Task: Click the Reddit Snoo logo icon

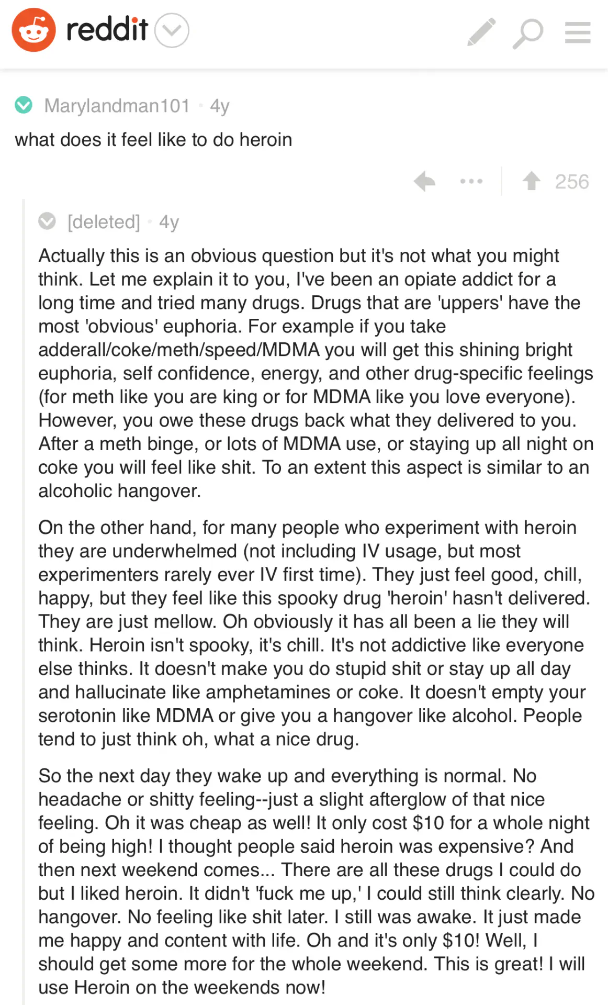Action: pos(33,30)
